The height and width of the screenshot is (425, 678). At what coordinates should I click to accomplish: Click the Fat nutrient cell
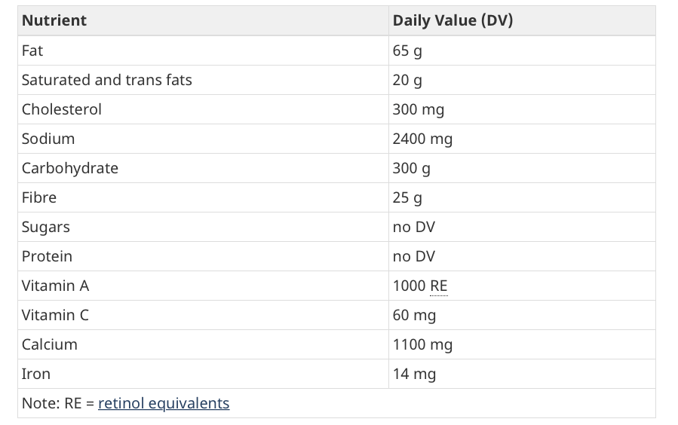[32, 50]
